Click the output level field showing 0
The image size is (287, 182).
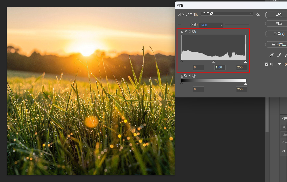point(198,89)
